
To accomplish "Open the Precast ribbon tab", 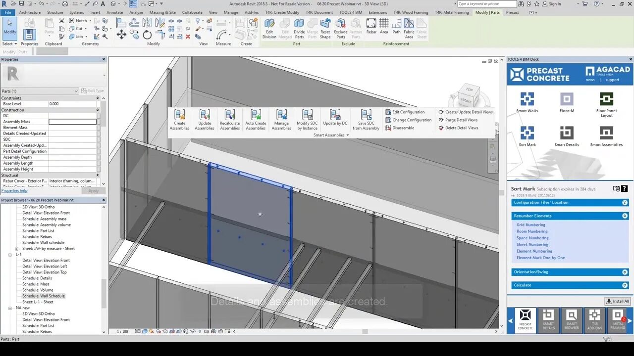I will point(512,12).
